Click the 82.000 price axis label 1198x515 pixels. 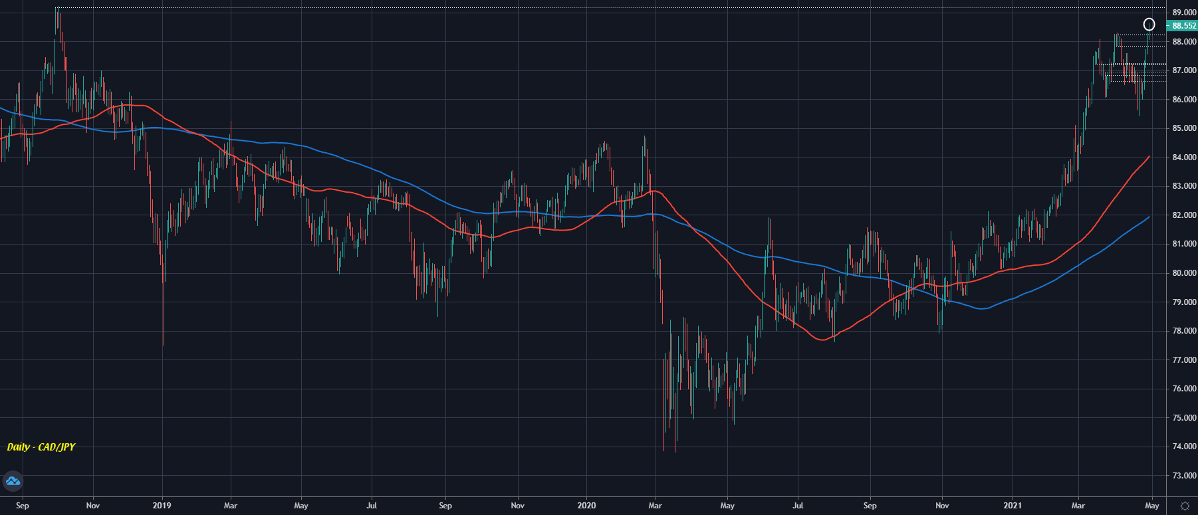(1184, 215)
